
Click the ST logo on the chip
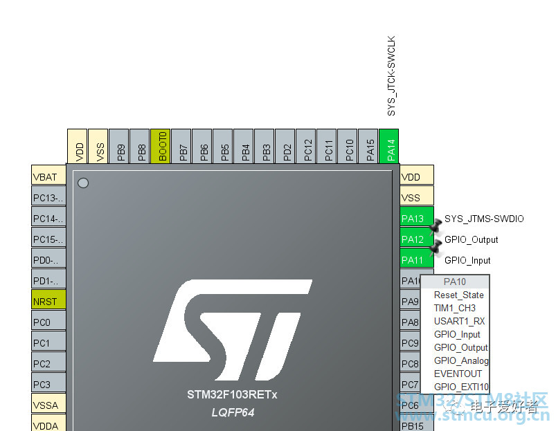pyautogui.click(x=233, y=330)
